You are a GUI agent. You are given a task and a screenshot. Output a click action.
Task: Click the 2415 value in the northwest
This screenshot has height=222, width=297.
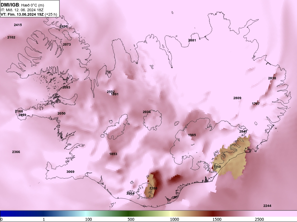18,25
